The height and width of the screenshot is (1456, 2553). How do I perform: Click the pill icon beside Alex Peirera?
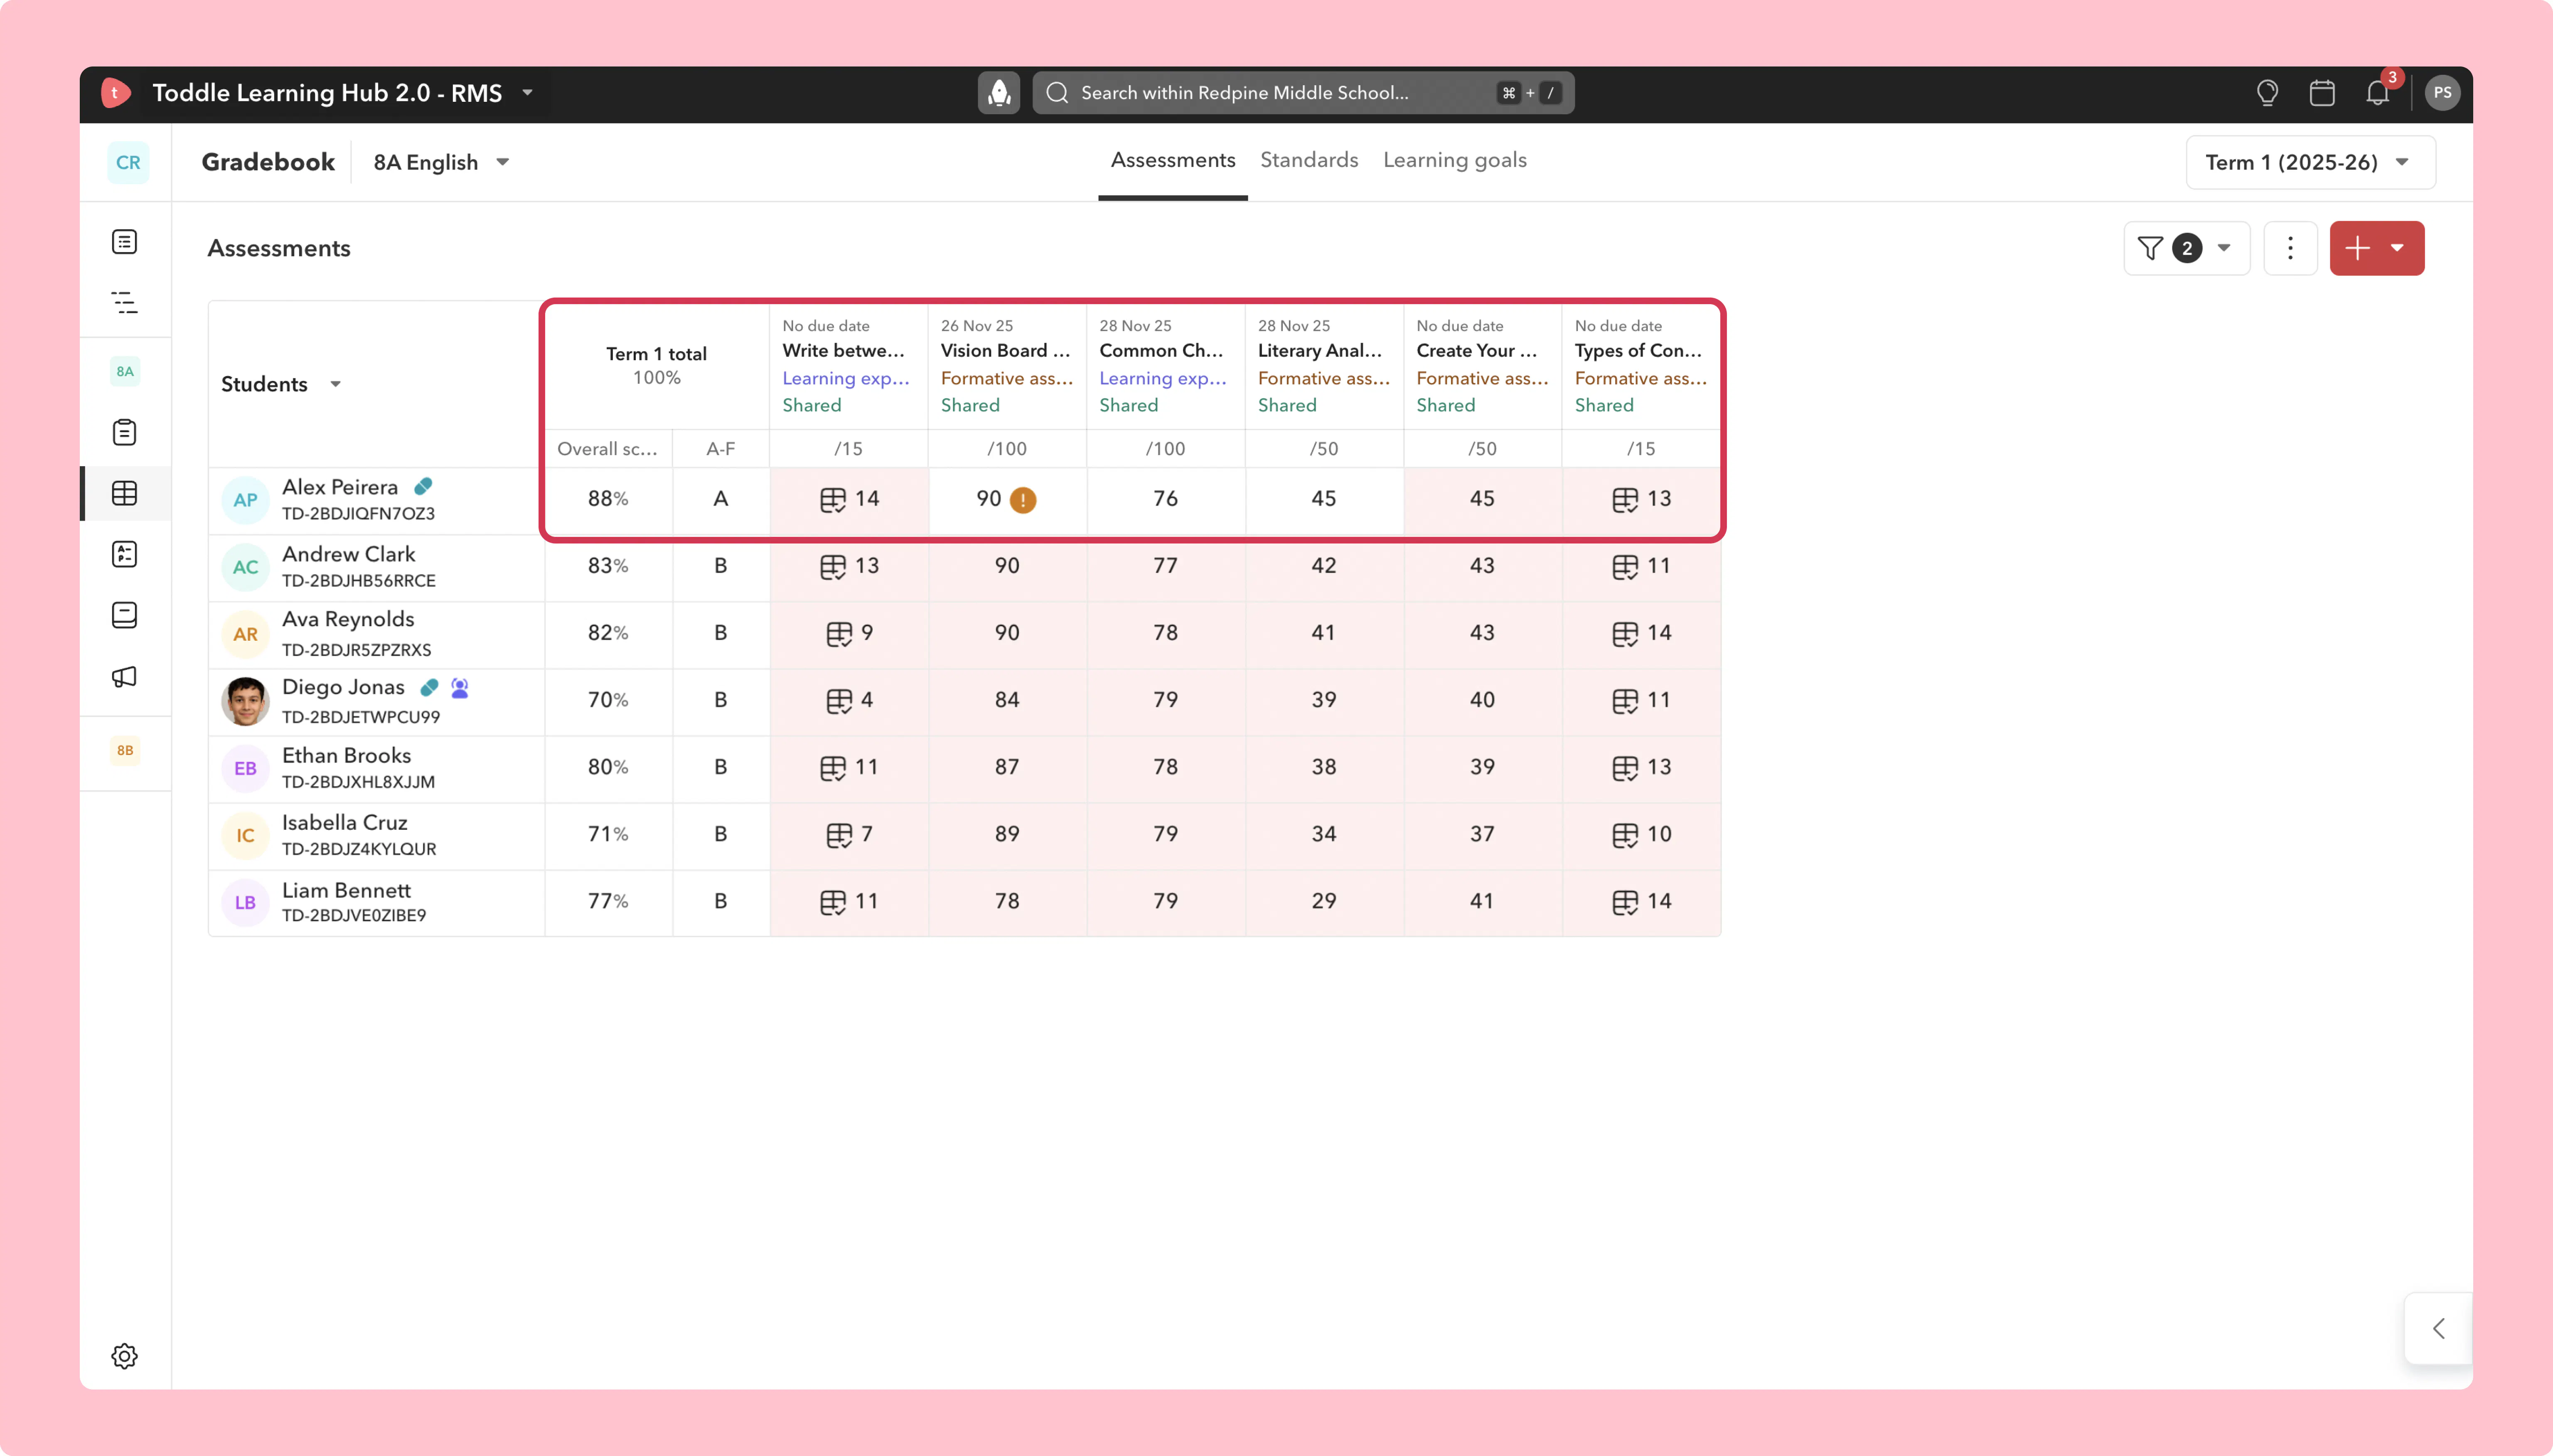coord(423,486)
